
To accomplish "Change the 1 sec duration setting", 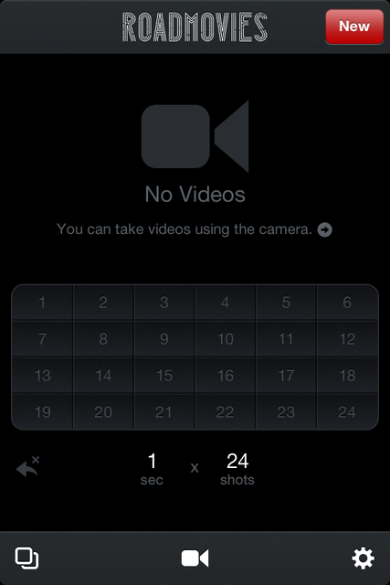I will [x=152, y=469].
